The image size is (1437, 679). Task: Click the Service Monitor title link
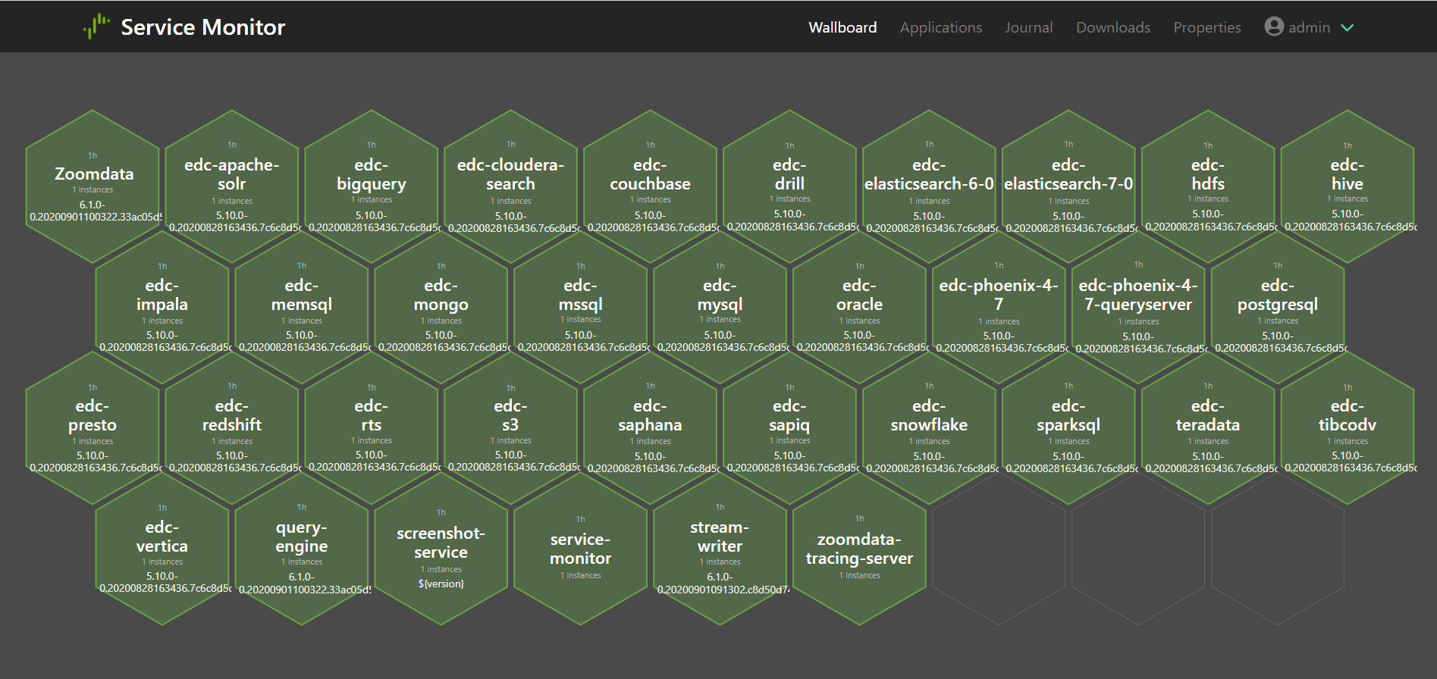point(203,27)
